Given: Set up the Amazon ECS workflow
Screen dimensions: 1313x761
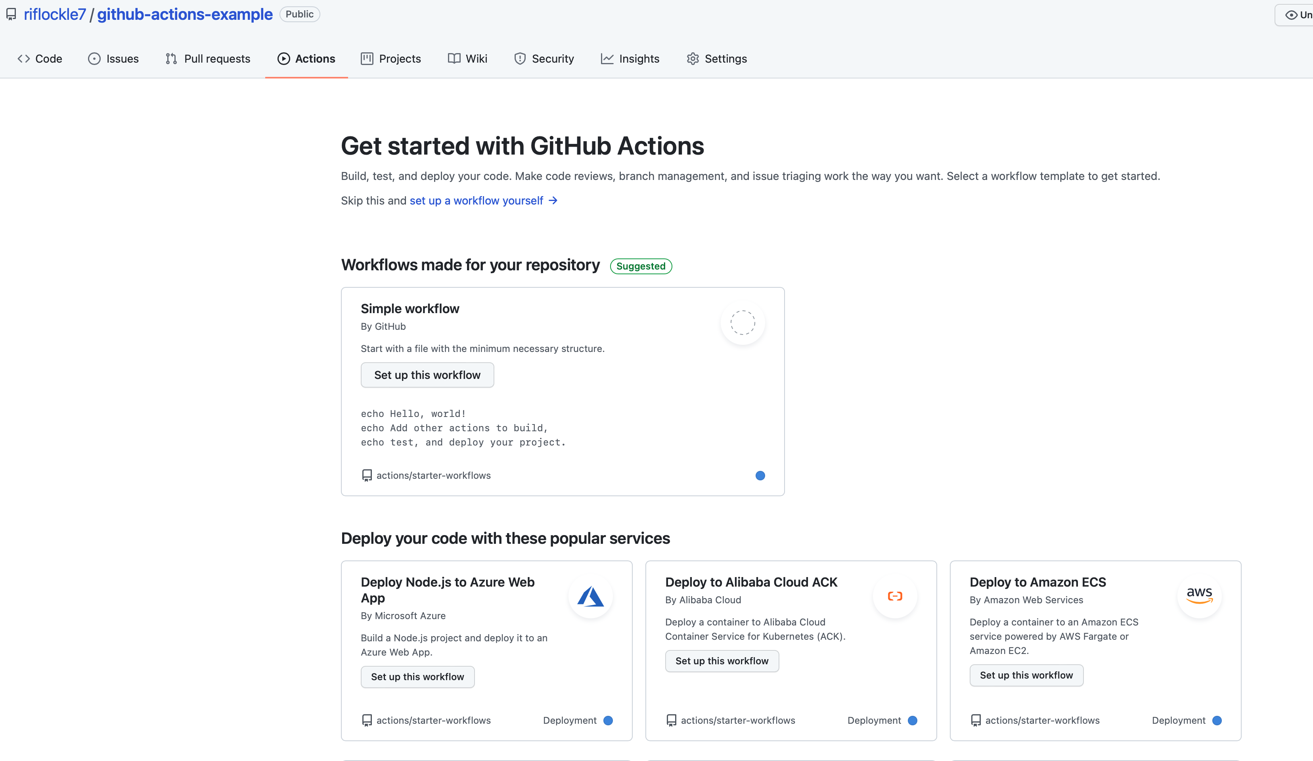Looking at the screenshot, I should (x=1026, y=675).
